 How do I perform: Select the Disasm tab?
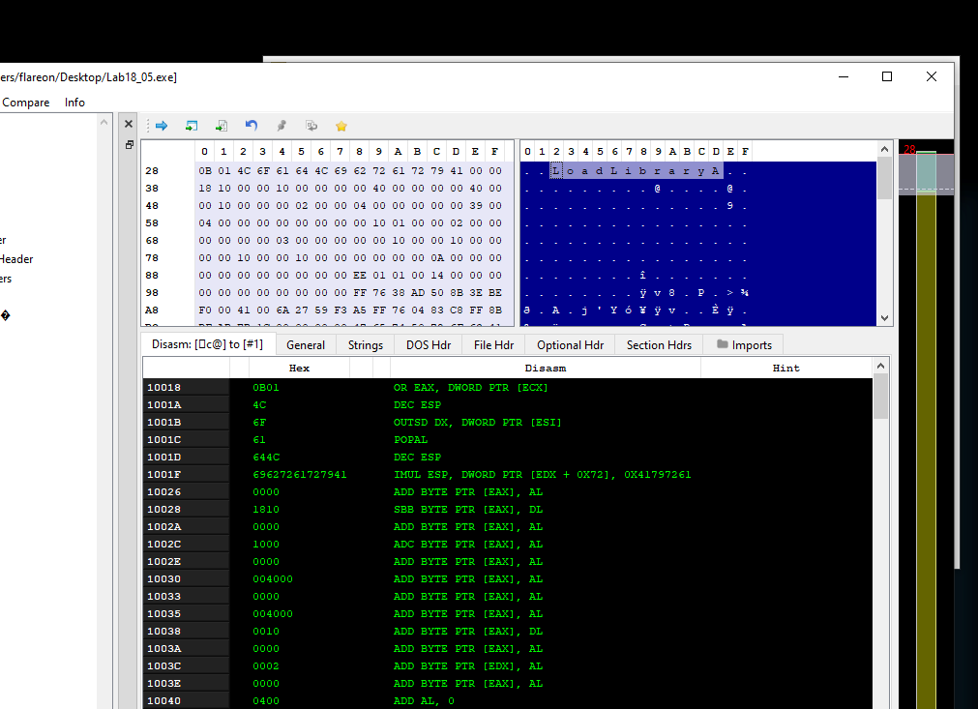(x=207, y=344)
